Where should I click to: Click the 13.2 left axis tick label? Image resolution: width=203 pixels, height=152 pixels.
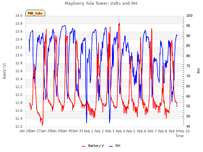(19, 47)
